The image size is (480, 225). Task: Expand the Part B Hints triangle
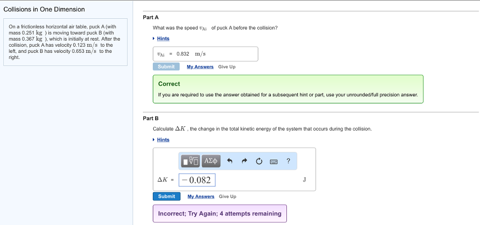coord(154,140)
